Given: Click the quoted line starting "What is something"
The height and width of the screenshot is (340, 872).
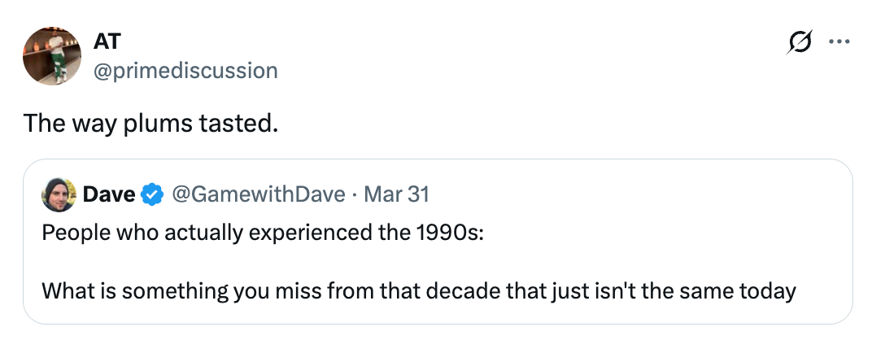Looking at the screenshot, I should tap(418, 290).
